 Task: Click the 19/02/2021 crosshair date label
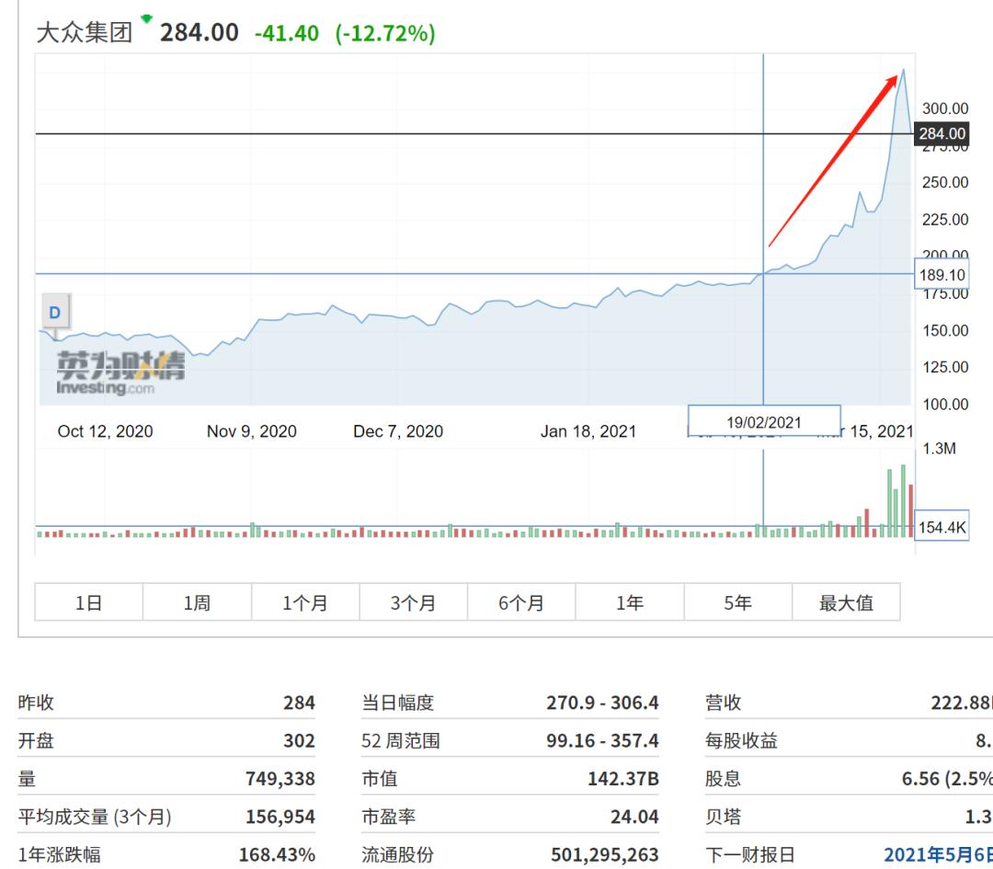(764, 422)
